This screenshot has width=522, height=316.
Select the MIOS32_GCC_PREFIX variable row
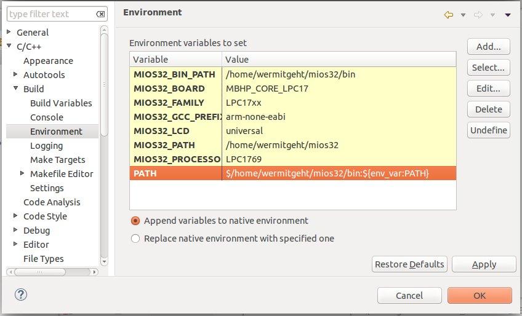293,117
